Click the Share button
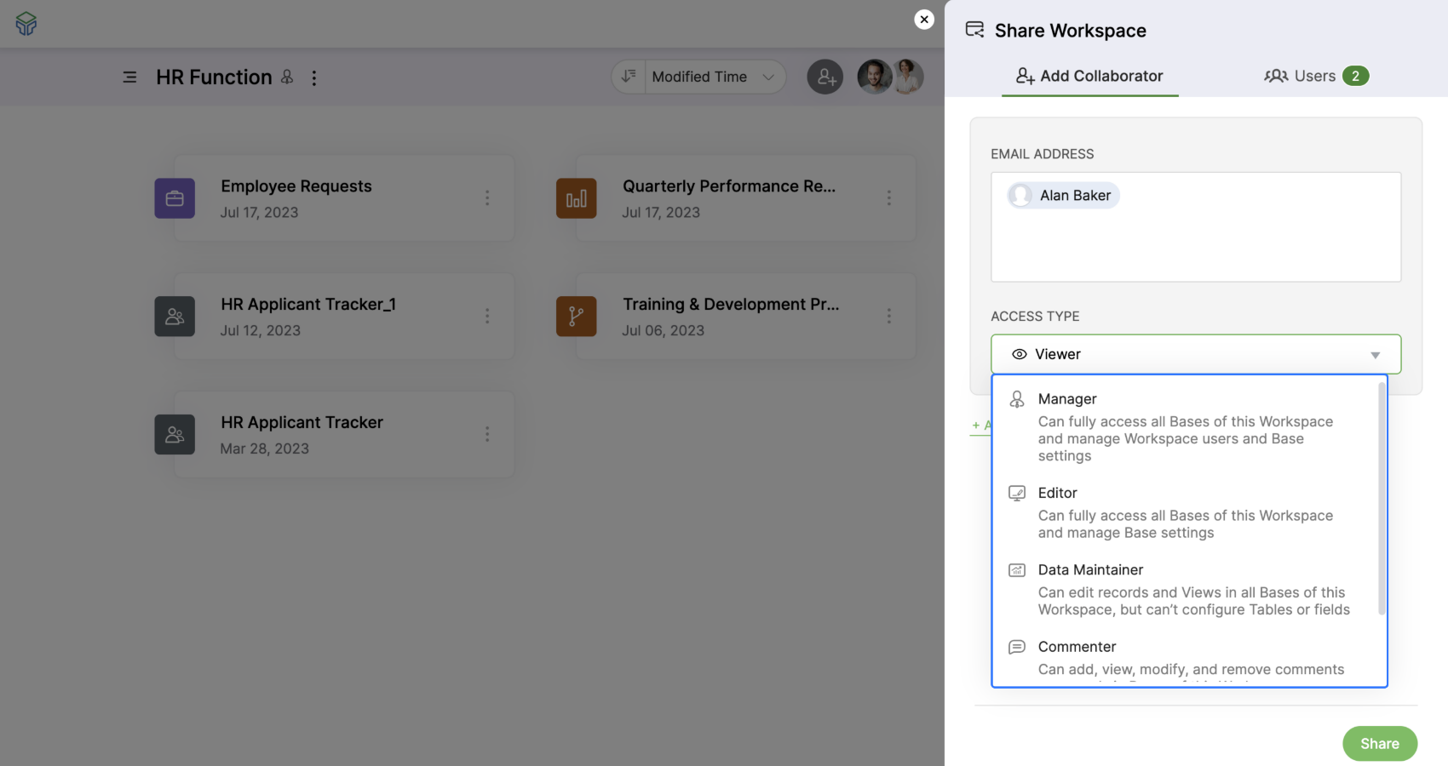 click(1379, 743)
